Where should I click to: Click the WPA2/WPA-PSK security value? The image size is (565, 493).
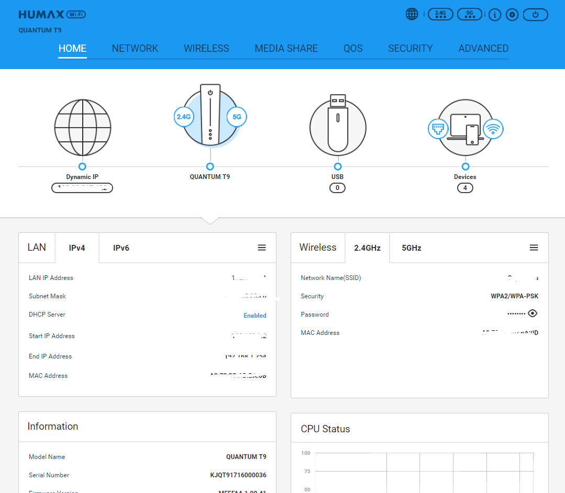click(515, 296)
